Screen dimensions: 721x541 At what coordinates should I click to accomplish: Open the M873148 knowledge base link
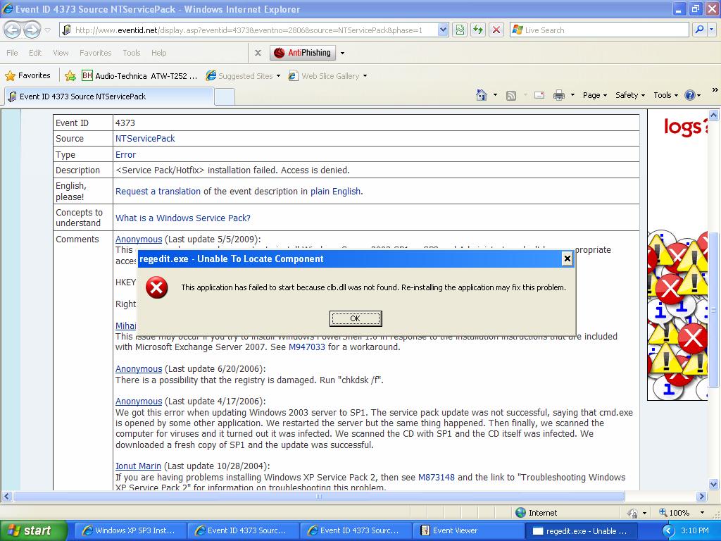coord(437,477)
